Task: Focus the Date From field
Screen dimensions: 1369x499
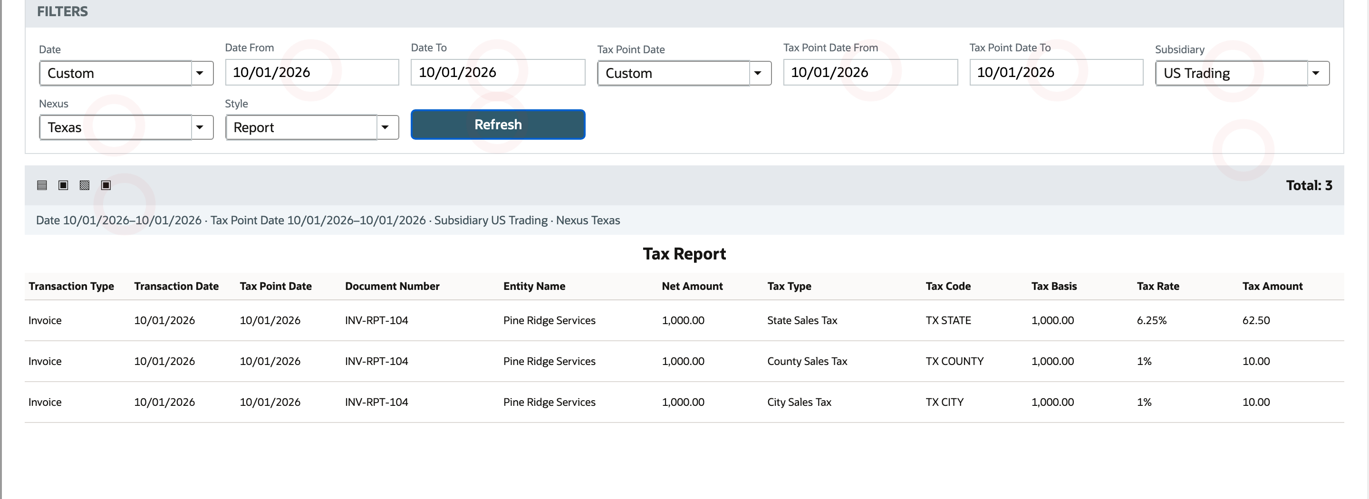Action: [312, 72]
